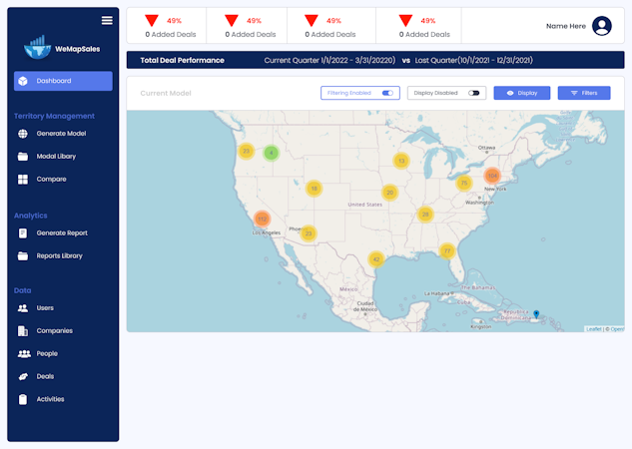Open Generate Model in sidebar
The width and height of the screenshot is (632, 449).
61,134
